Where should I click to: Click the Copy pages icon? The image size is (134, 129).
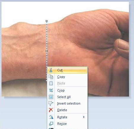tap(51, 77)
